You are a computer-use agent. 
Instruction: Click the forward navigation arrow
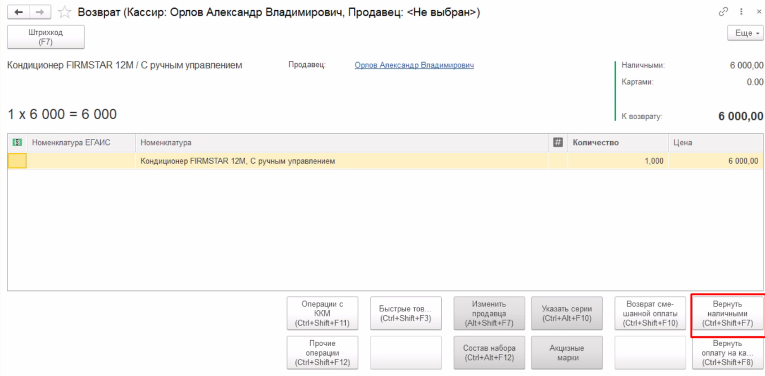[x=40, y=12]
